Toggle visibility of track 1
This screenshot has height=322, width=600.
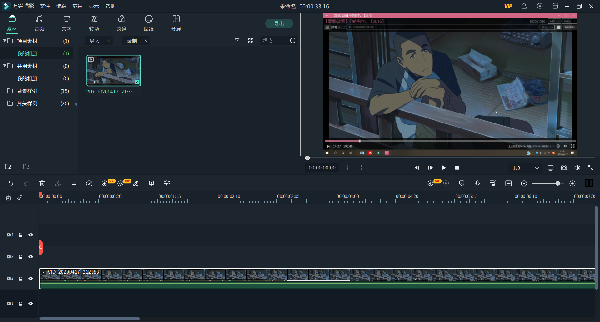point(31,304)
